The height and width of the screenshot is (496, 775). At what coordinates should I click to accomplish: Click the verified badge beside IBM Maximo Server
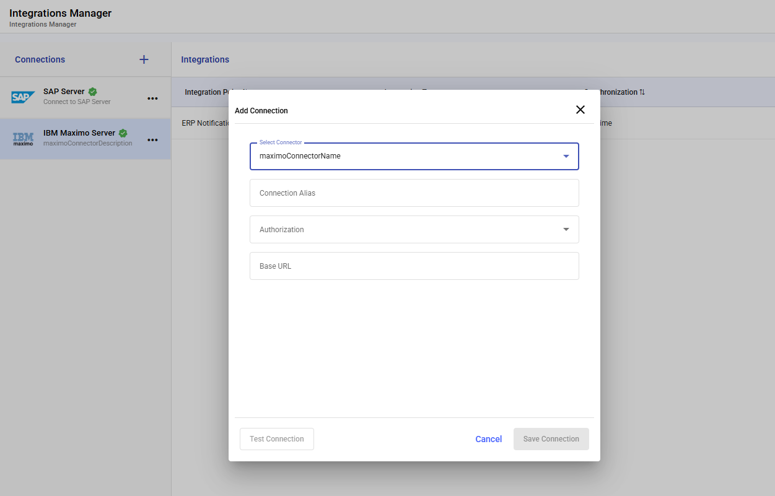pyautogui.click(x=123, y=133)
